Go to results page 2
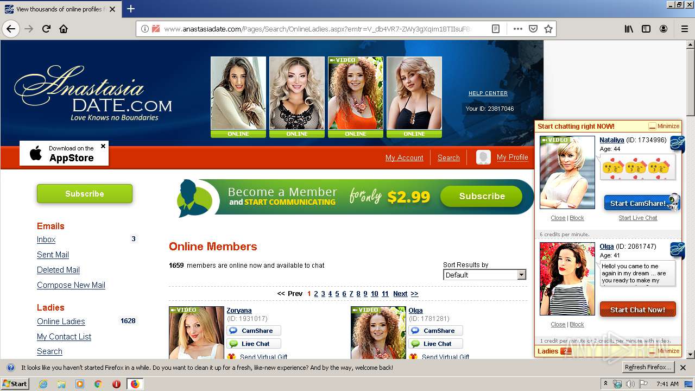695x391 pixels. coord(316,294)
